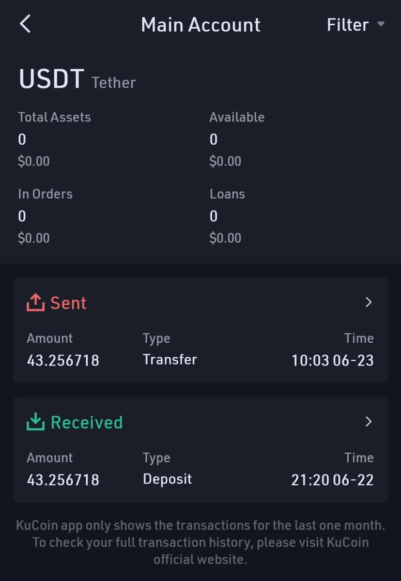This screenshot has height=581, width=401.
Task: Tap the Available balance value
Action: (214, 140)
